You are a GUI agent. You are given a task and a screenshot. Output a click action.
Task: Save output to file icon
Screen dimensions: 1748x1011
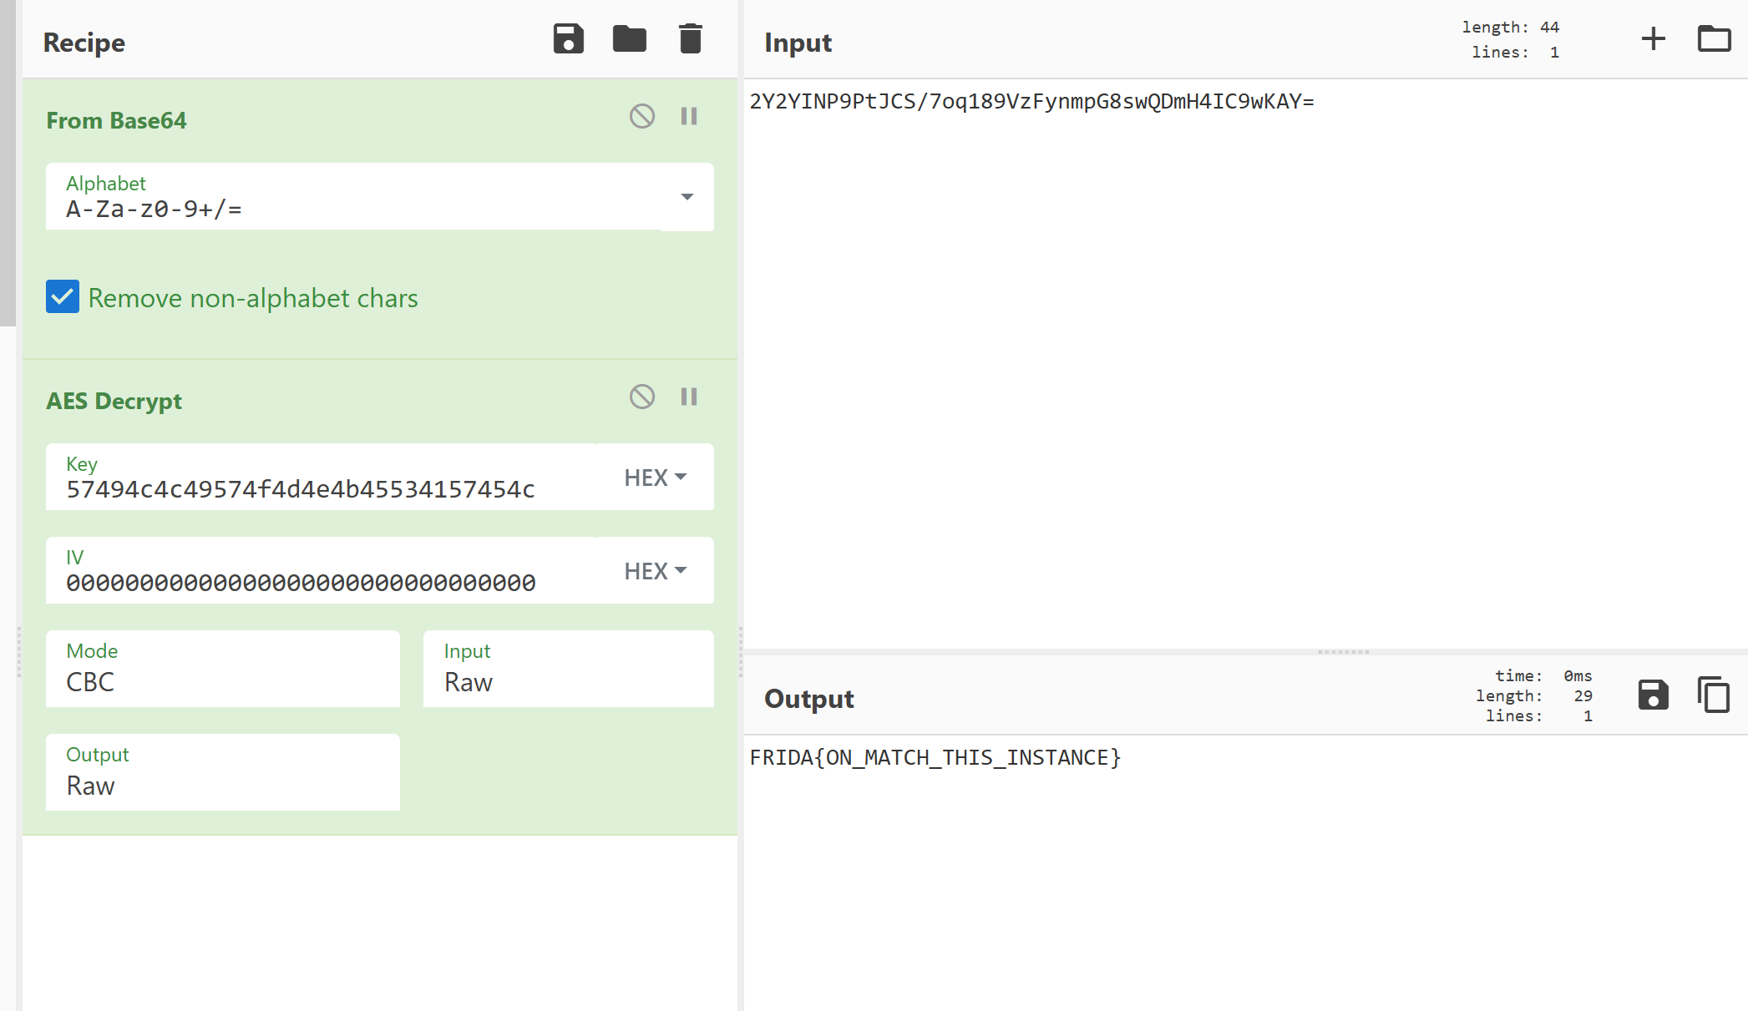pyautogui.click(x=1653, y=695)
